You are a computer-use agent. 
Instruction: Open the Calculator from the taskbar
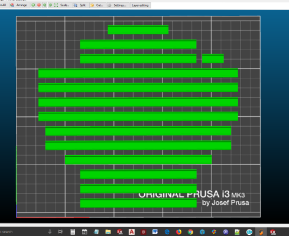coord(73,232)
